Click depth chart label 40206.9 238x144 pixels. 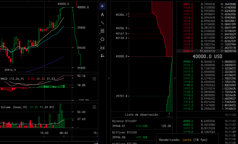(121, 28)
